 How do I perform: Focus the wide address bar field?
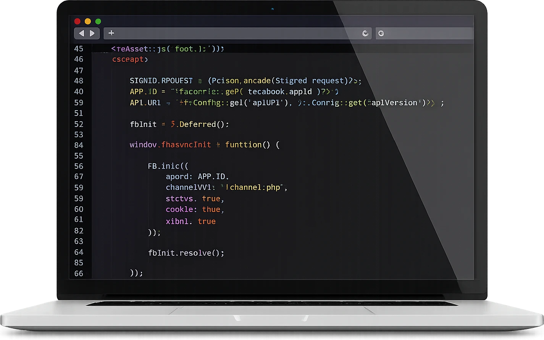click(237, 33)
